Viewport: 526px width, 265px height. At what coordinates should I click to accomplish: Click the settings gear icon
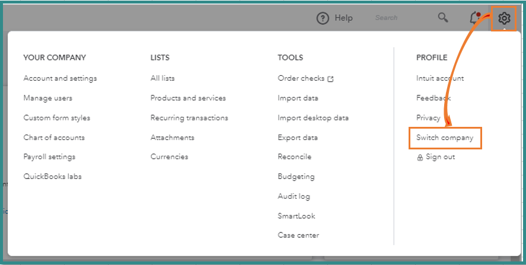[504, 18]
